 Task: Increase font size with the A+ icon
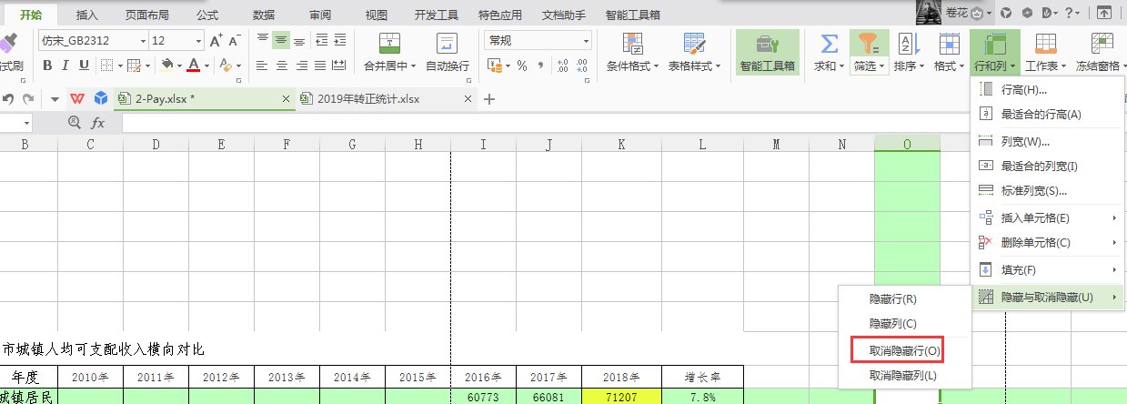point(216,41)
